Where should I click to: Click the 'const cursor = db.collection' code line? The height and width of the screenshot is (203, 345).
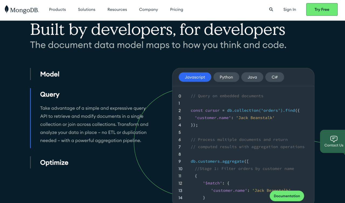coord(245,111)
